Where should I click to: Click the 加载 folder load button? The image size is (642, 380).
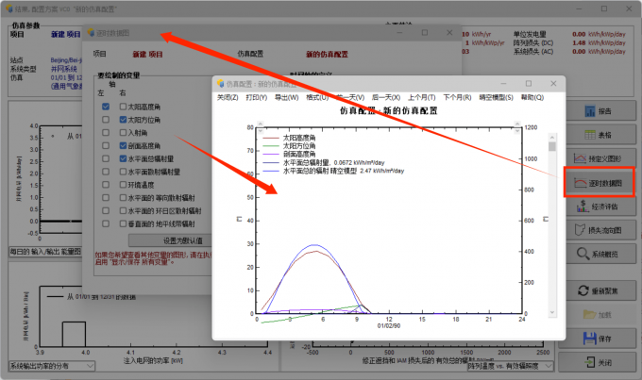(x=599, y=315)
